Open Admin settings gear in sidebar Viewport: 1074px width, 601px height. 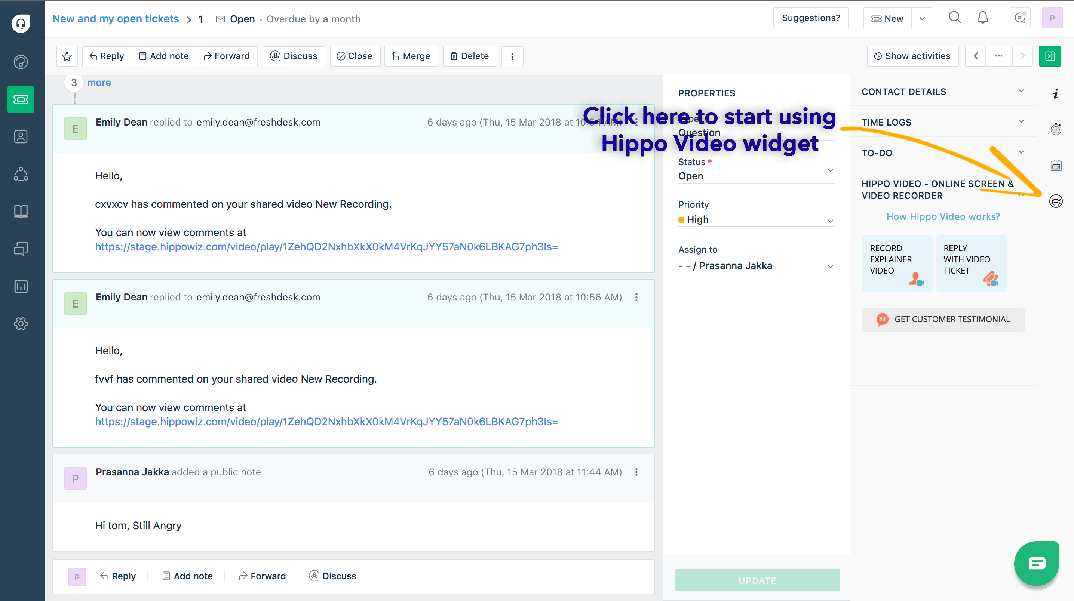21,324
